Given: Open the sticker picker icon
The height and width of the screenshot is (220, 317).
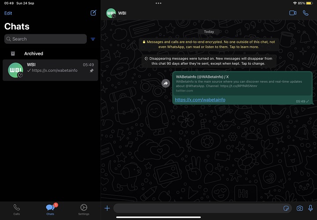Looking at the screenshot, I should pyautogui.click(x=286, y=208).
